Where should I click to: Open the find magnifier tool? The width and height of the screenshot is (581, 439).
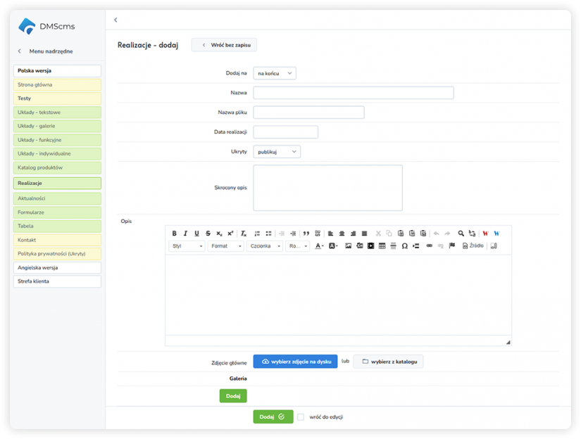click(x=461, y=233)
